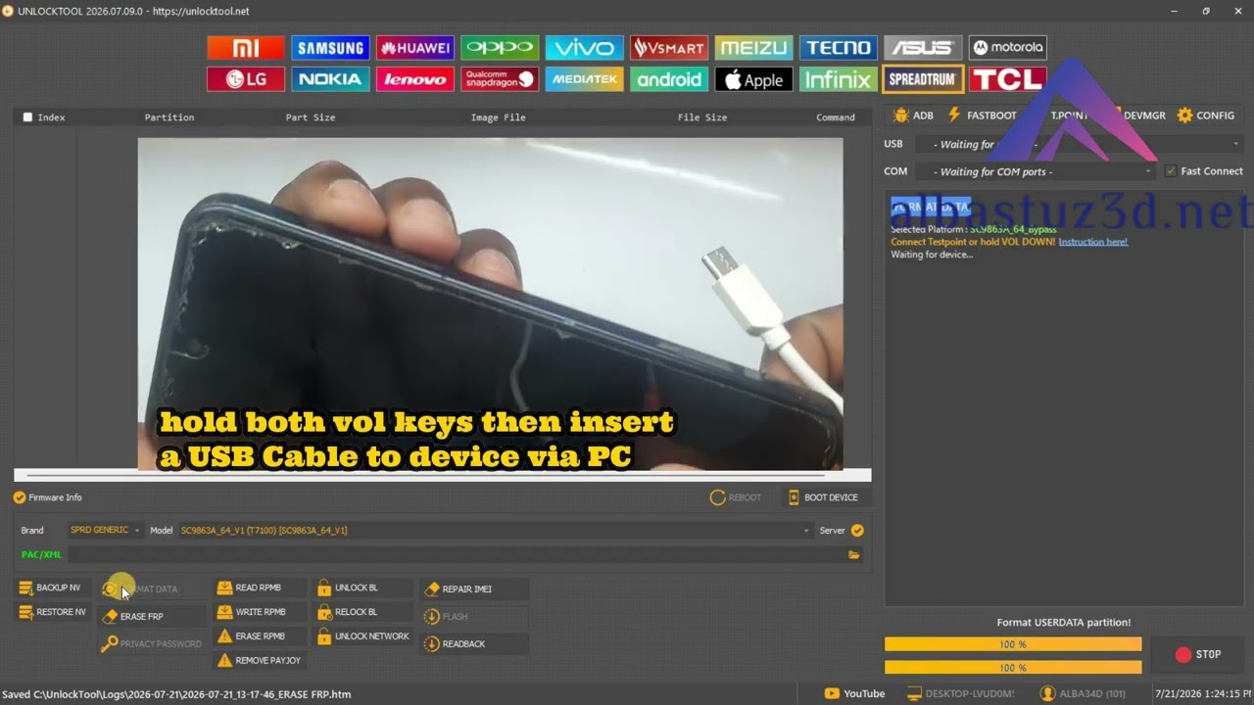1254x705 pixels.
Task: Expand the Brand dropdown
Action: pyautogui.click(x=105, y=531)
